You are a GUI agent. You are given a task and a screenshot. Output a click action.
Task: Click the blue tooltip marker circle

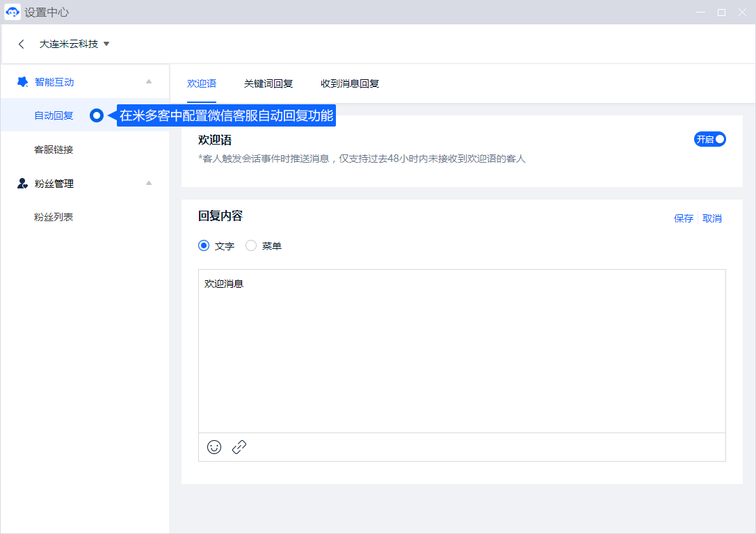(x=97, y=116)
